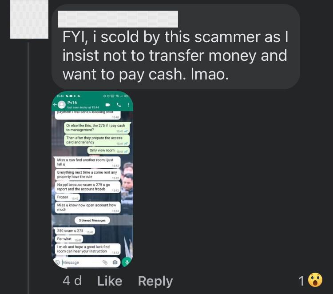Tap the Pv16 contact name header
333x294 pixels.
click(72, 103)
